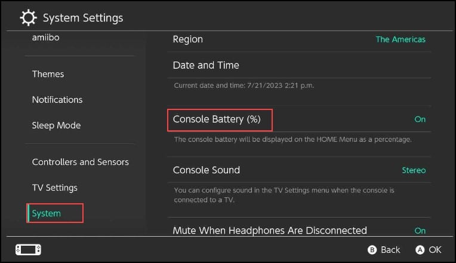Select Controllers and Sensors menu

click(80, 162)
